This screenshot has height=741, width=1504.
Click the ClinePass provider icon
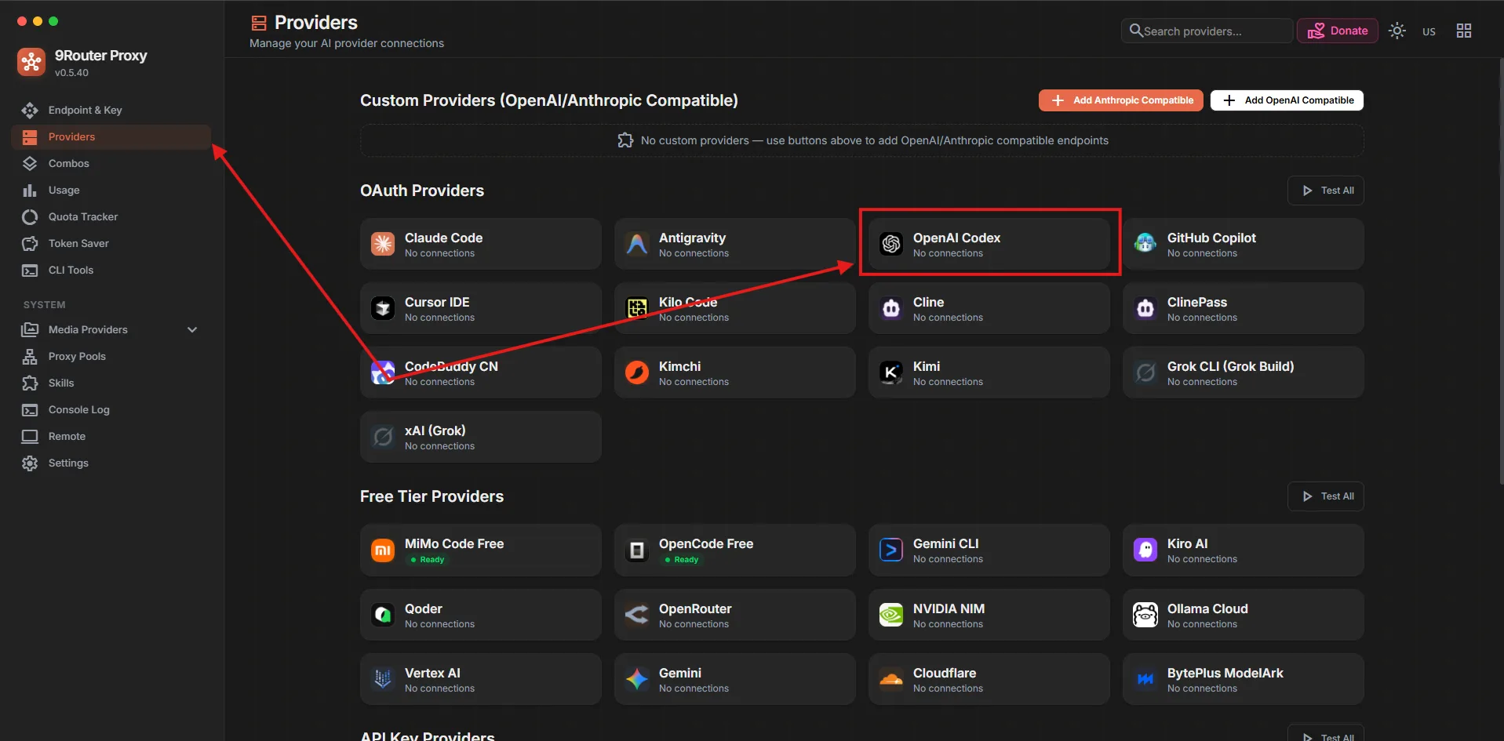point(1145,308)
